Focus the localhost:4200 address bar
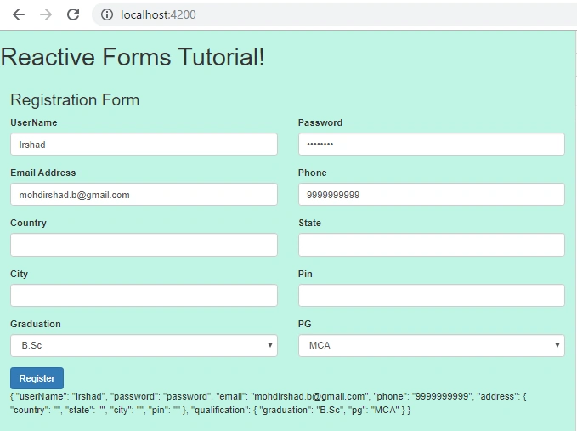This screenshot has height=431, width=577. (x=334, y=14)
